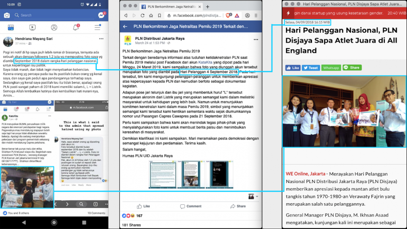Image resolution: width=407 pixels, height=229 pixels.
Task: Open the Hari Pelanggan Nasional article headline
Action: 341,40
